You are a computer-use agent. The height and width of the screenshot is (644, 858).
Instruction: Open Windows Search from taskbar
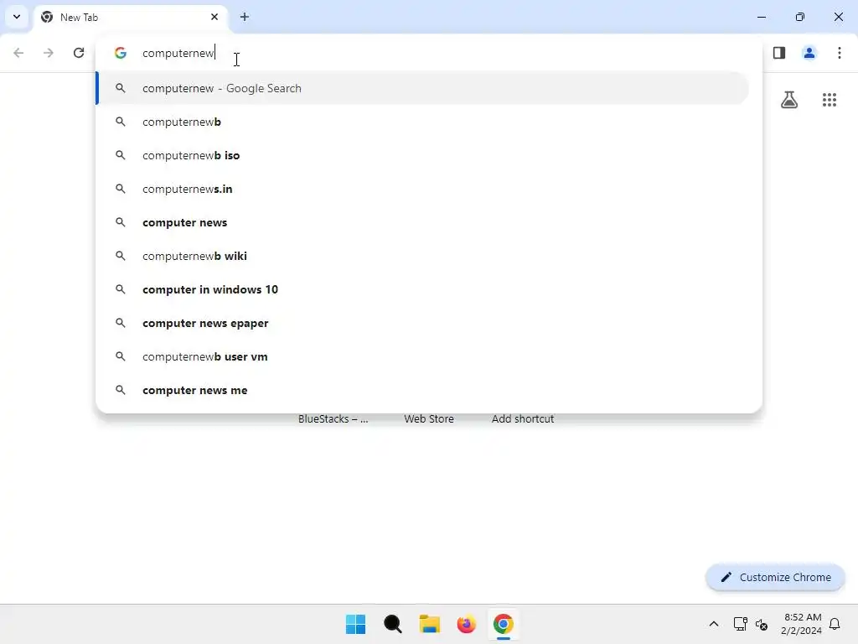392,624
